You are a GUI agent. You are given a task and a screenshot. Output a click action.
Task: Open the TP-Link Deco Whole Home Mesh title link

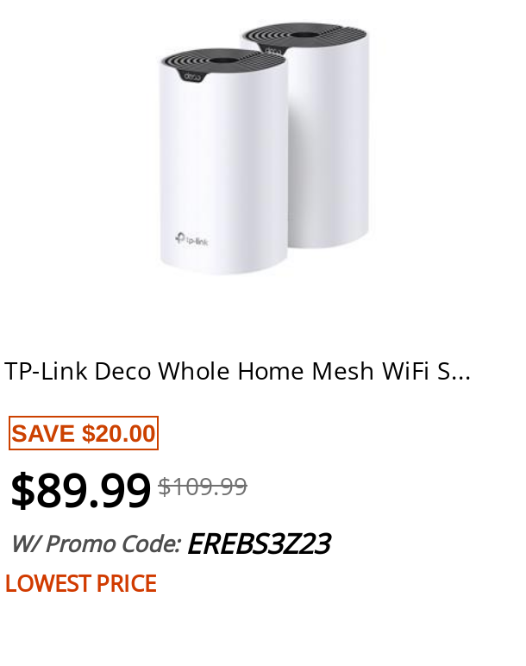(237, 371)
